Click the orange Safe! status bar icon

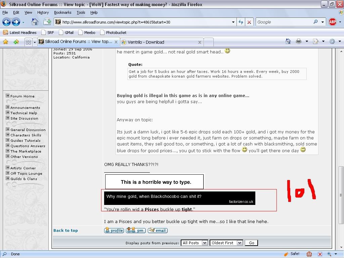(x=286, y=254)
